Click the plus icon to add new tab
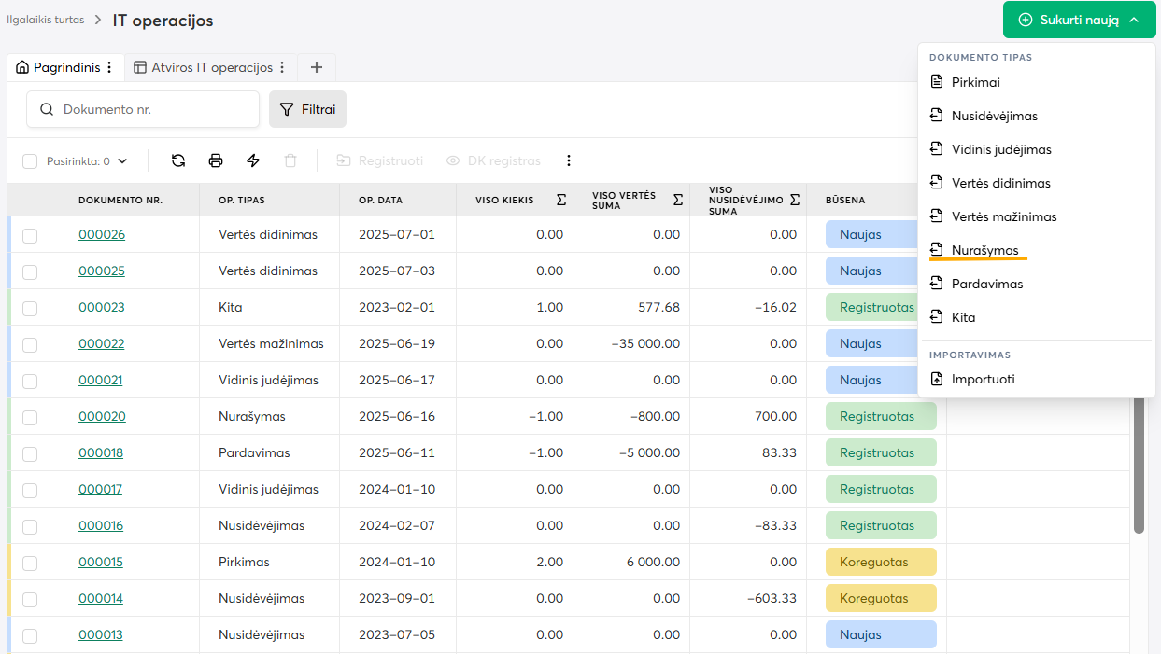Viewport: 1161px width, 654px height. point(317,67)
